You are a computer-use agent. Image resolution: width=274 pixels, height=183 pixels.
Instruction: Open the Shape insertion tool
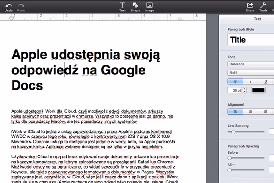135,5
